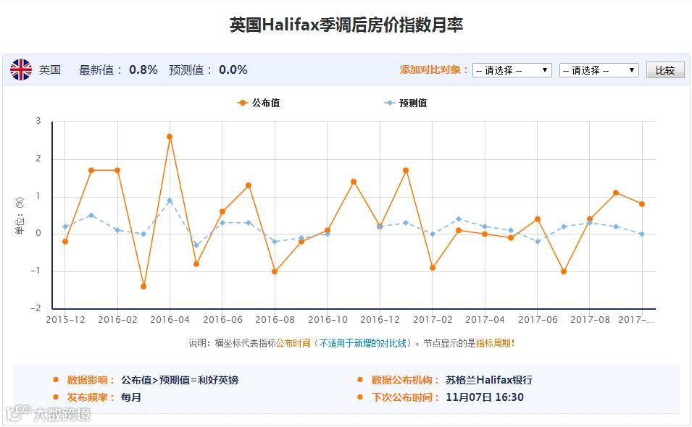Open the first 请选择 comparison dropdown
The height and width of the screenshot is (427, 692).
(x=512, y=70)
